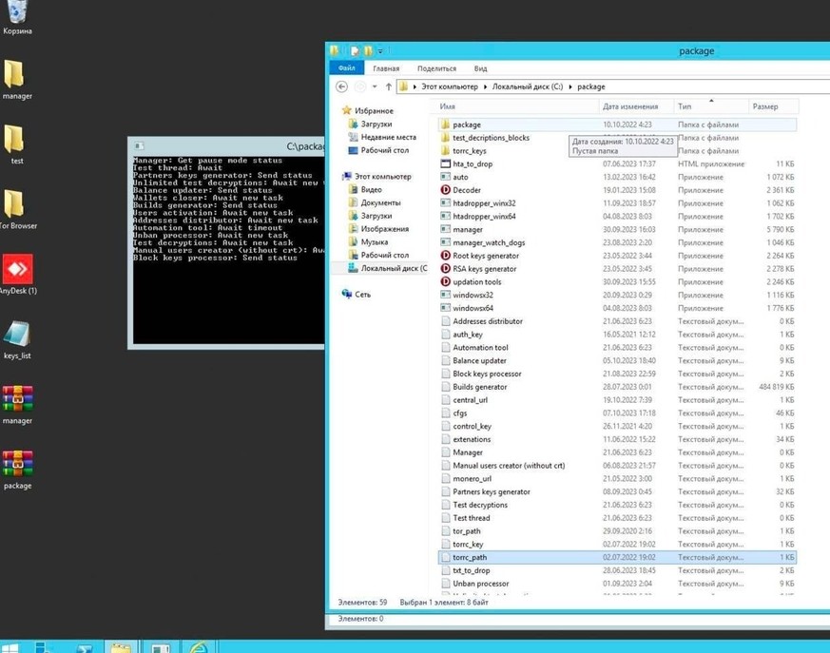
Task: Select the Root keys generator application
Action: (x=486, y=256)
